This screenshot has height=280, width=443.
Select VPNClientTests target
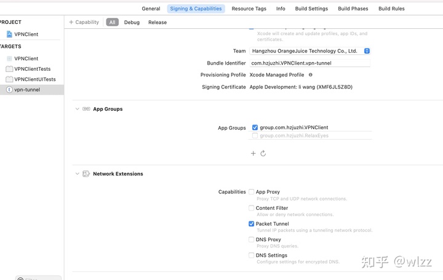point(33,69)
